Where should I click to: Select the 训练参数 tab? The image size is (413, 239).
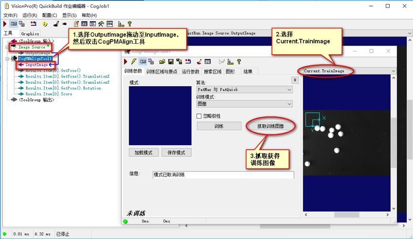coord(133,71)
